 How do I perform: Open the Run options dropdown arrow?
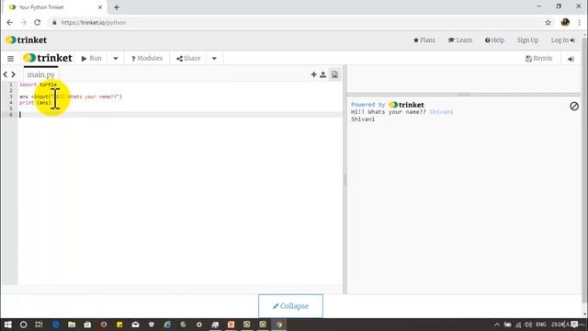coord(116,58)
